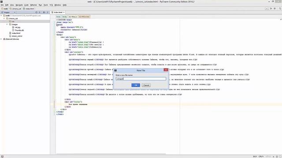This screenshot has width=282, height=158.
Task: Collapse the simons_cat folder node
Action: coord(4,18)
